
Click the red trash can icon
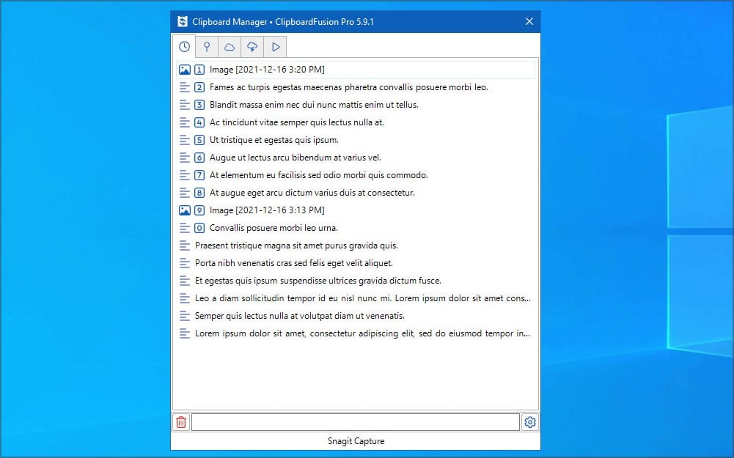(x=181, y=422)
